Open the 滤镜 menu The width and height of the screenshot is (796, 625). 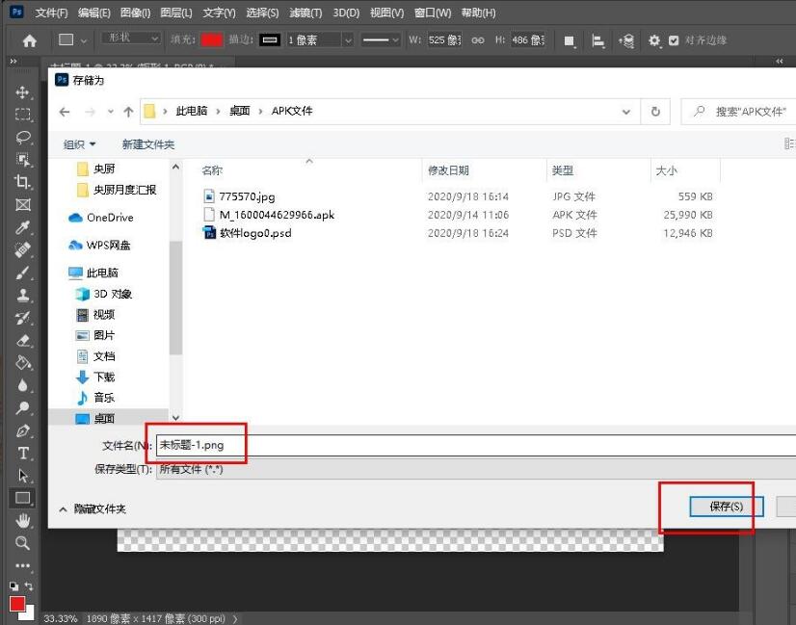(x=303, y=13)
